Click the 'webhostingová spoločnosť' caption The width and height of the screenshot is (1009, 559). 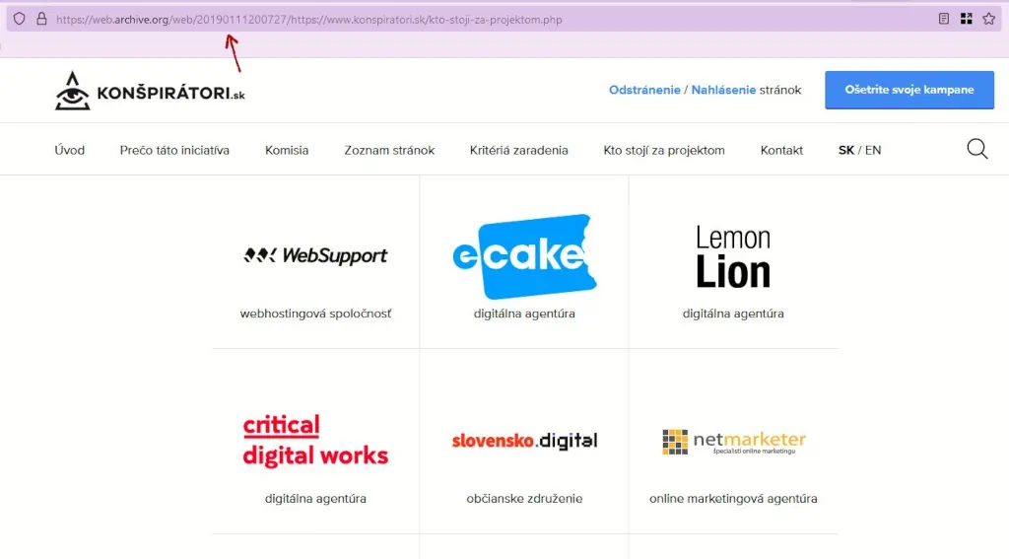315,314
